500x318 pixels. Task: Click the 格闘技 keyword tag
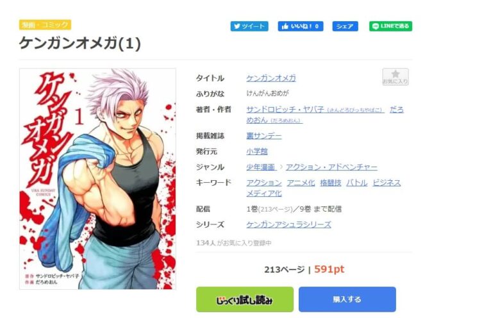tap(331, 183)
